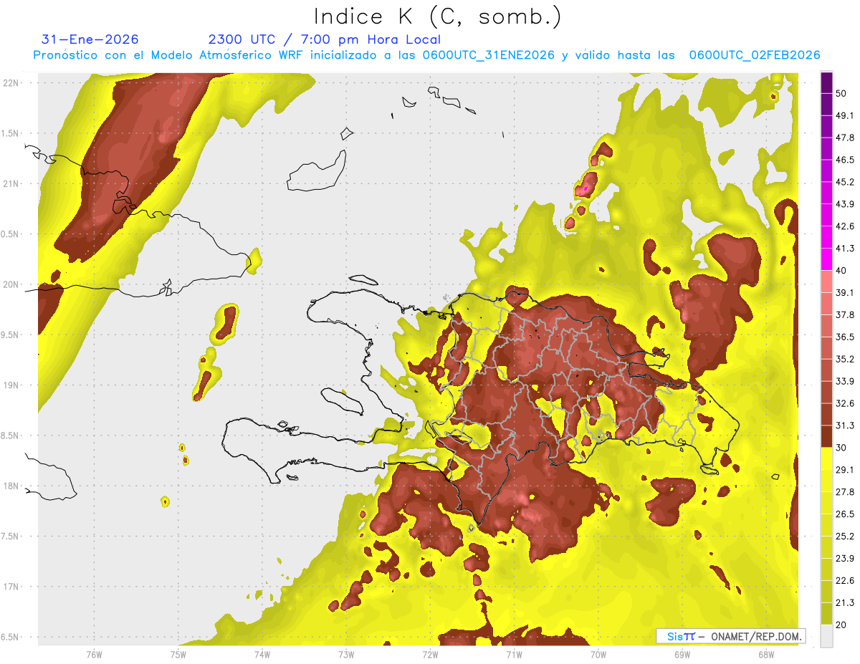Click the light gray colorbar segment below 20
Screen dimensions: 860x664
click(x=826, y=635)
